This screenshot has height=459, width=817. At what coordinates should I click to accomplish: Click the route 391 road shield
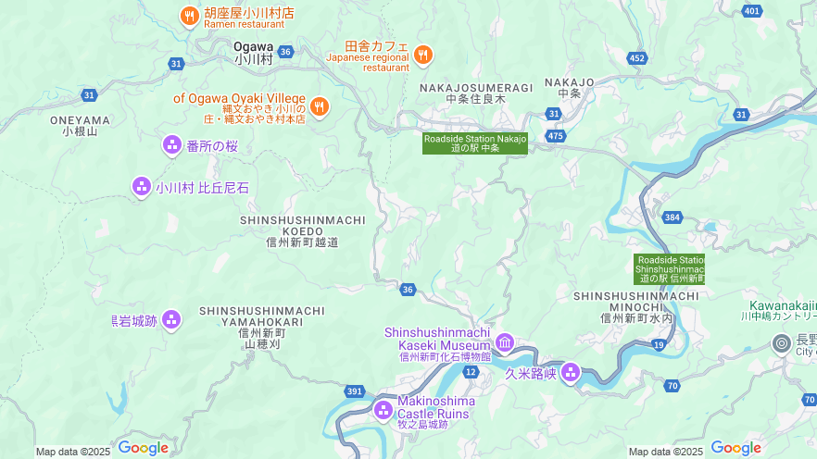coord(354,391)
